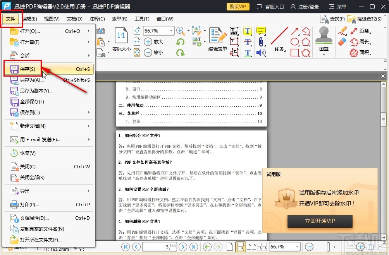
Task: Click the 立即开通VIP button
Action: click(320, 221)
